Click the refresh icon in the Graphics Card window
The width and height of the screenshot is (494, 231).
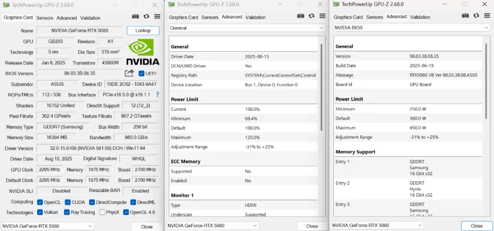click(x=146, y=17)
